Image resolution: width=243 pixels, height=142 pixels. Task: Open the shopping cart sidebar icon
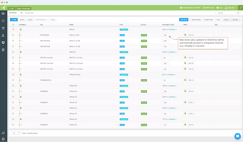[x=3, y=28]
